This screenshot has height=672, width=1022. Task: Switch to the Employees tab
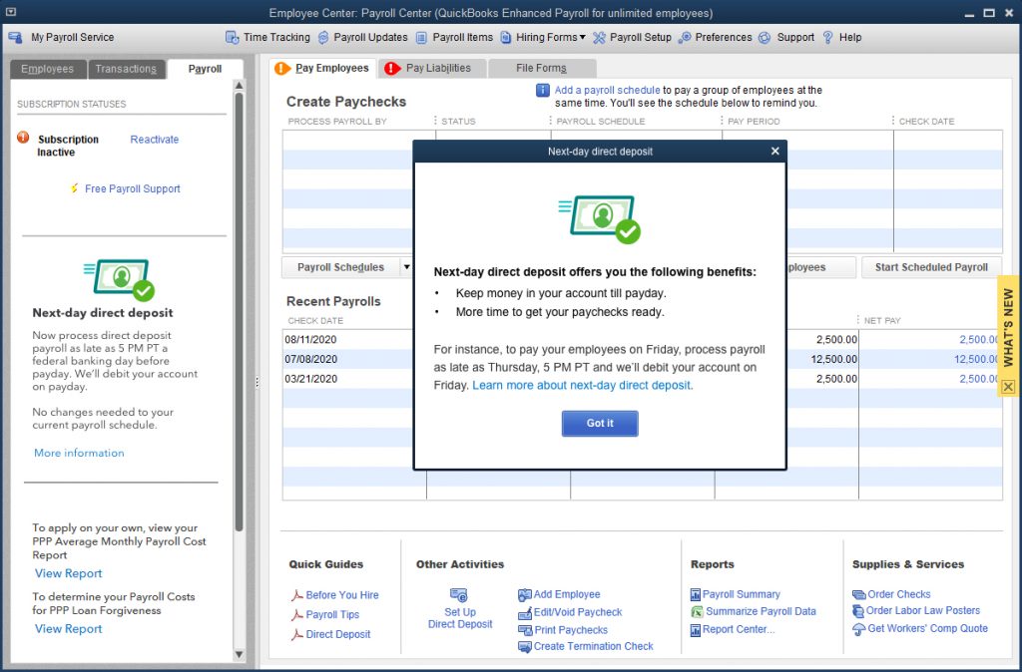click(48, 69)
